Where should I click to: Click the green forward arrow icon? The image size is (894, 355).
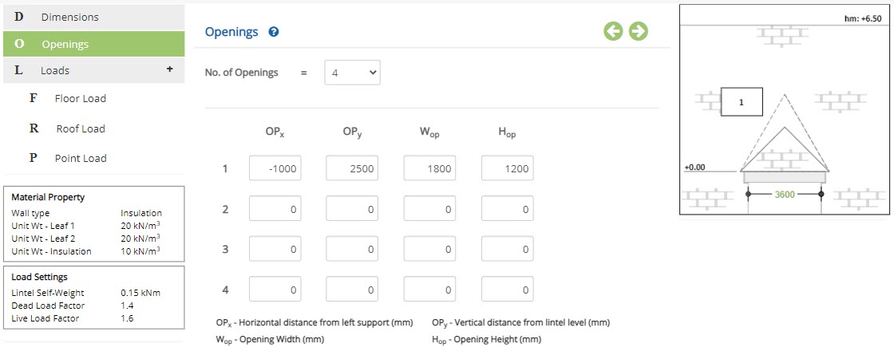639,31
